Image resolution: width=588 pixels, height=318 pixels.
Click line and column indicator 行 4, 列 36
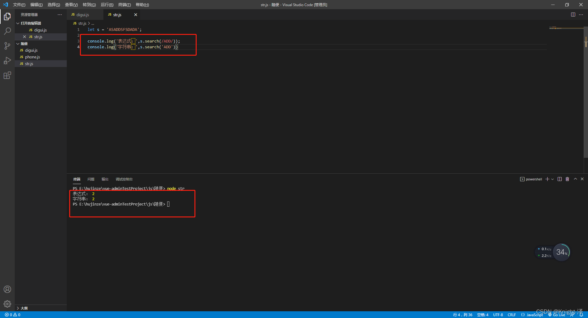462,315
